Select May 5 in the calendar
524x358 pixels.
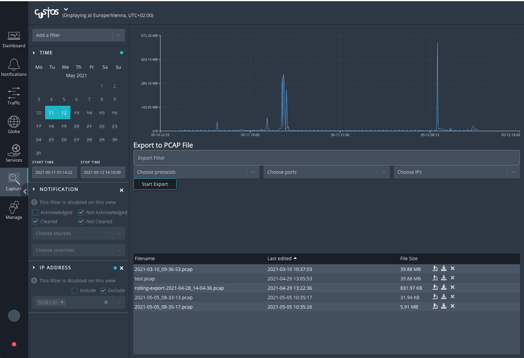pos(64,99)
